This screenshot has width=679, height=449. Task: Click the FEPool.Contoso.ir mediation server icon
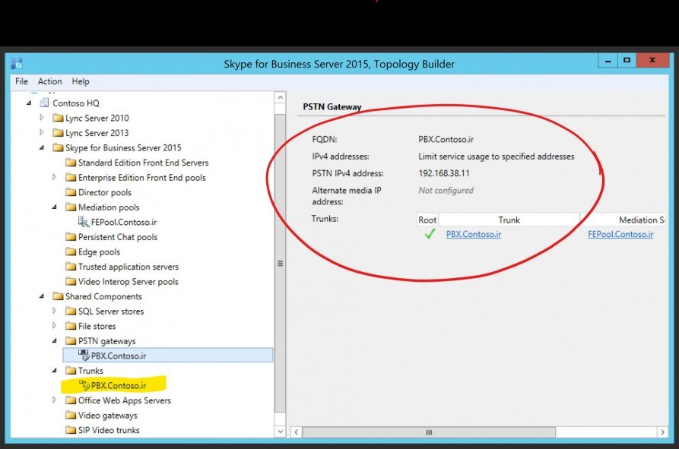tap(84, 222)
